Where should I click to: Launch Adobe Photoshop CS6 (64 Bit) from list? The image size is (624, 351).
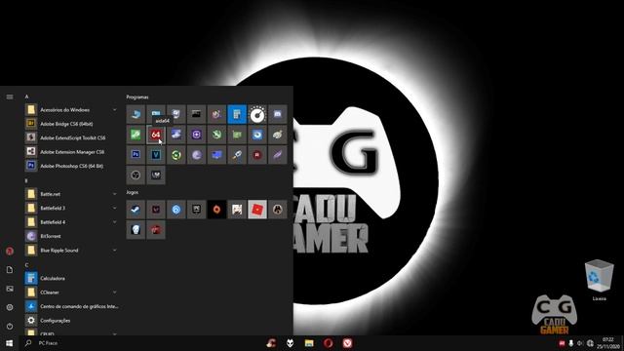pyautogui.click(x=71, y=166)
